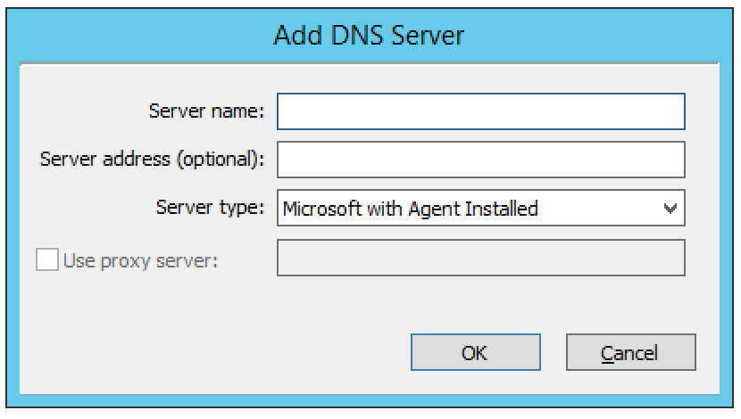
Task: Click the 'Server name:' label
Action: click(207, 111)
